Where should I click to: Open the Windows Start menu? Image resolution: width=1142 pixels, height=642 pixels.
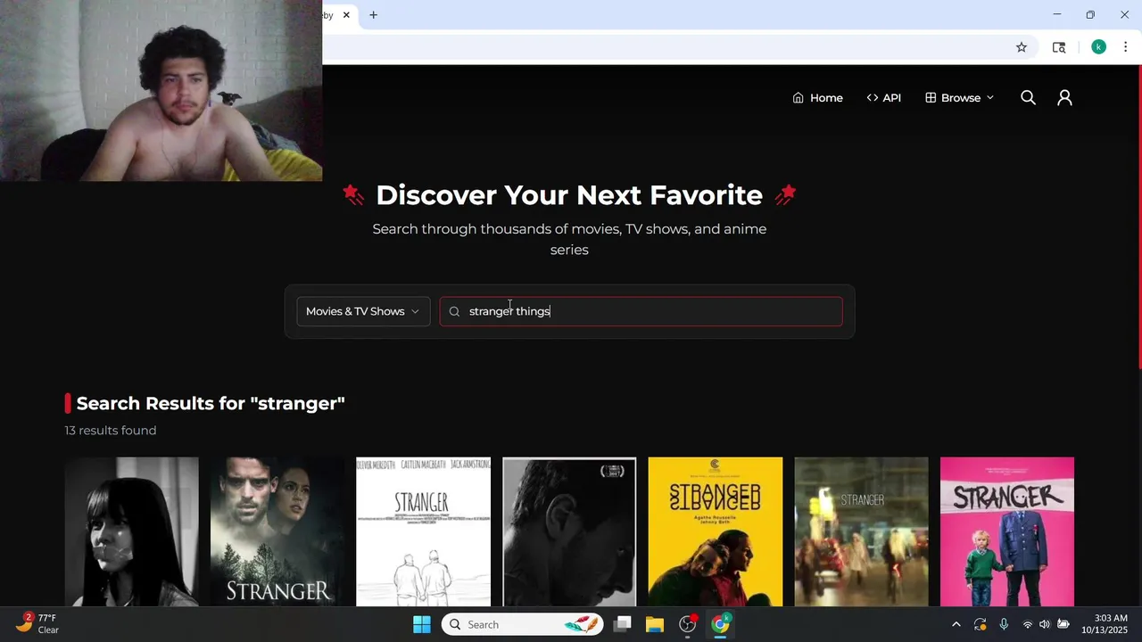[422, 624]
